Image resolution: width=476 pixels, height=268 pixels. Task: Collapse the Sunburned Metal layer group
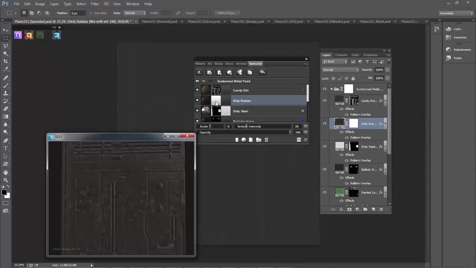331,89
